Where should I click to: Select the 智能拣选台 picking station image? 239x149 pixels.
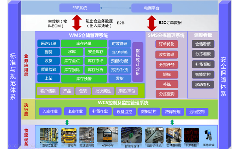[x=131, y=134]
